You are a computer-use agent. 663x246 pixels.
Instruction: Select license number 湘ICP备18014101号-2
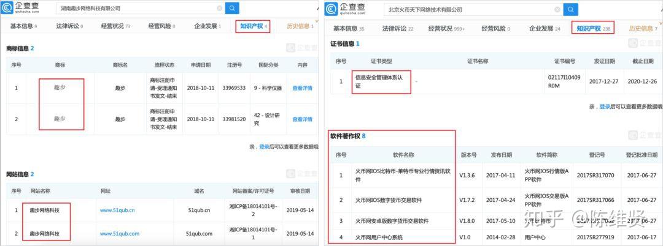point(252,210)
